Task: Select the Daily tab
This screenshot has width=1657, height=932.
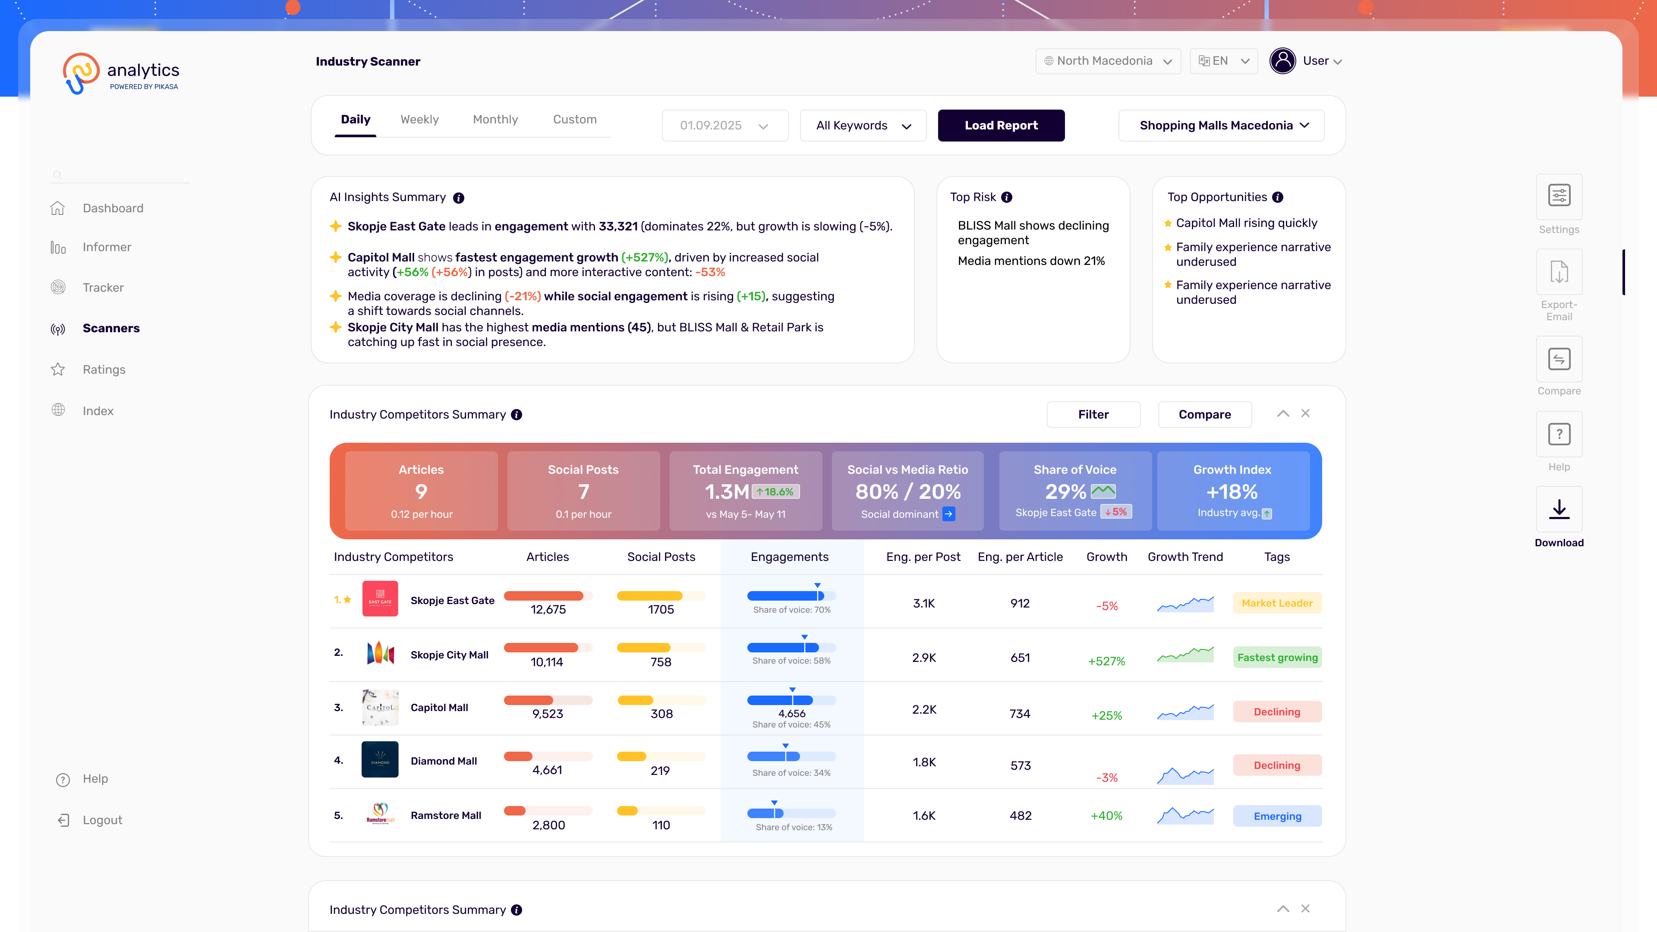Action: [356, 120]
